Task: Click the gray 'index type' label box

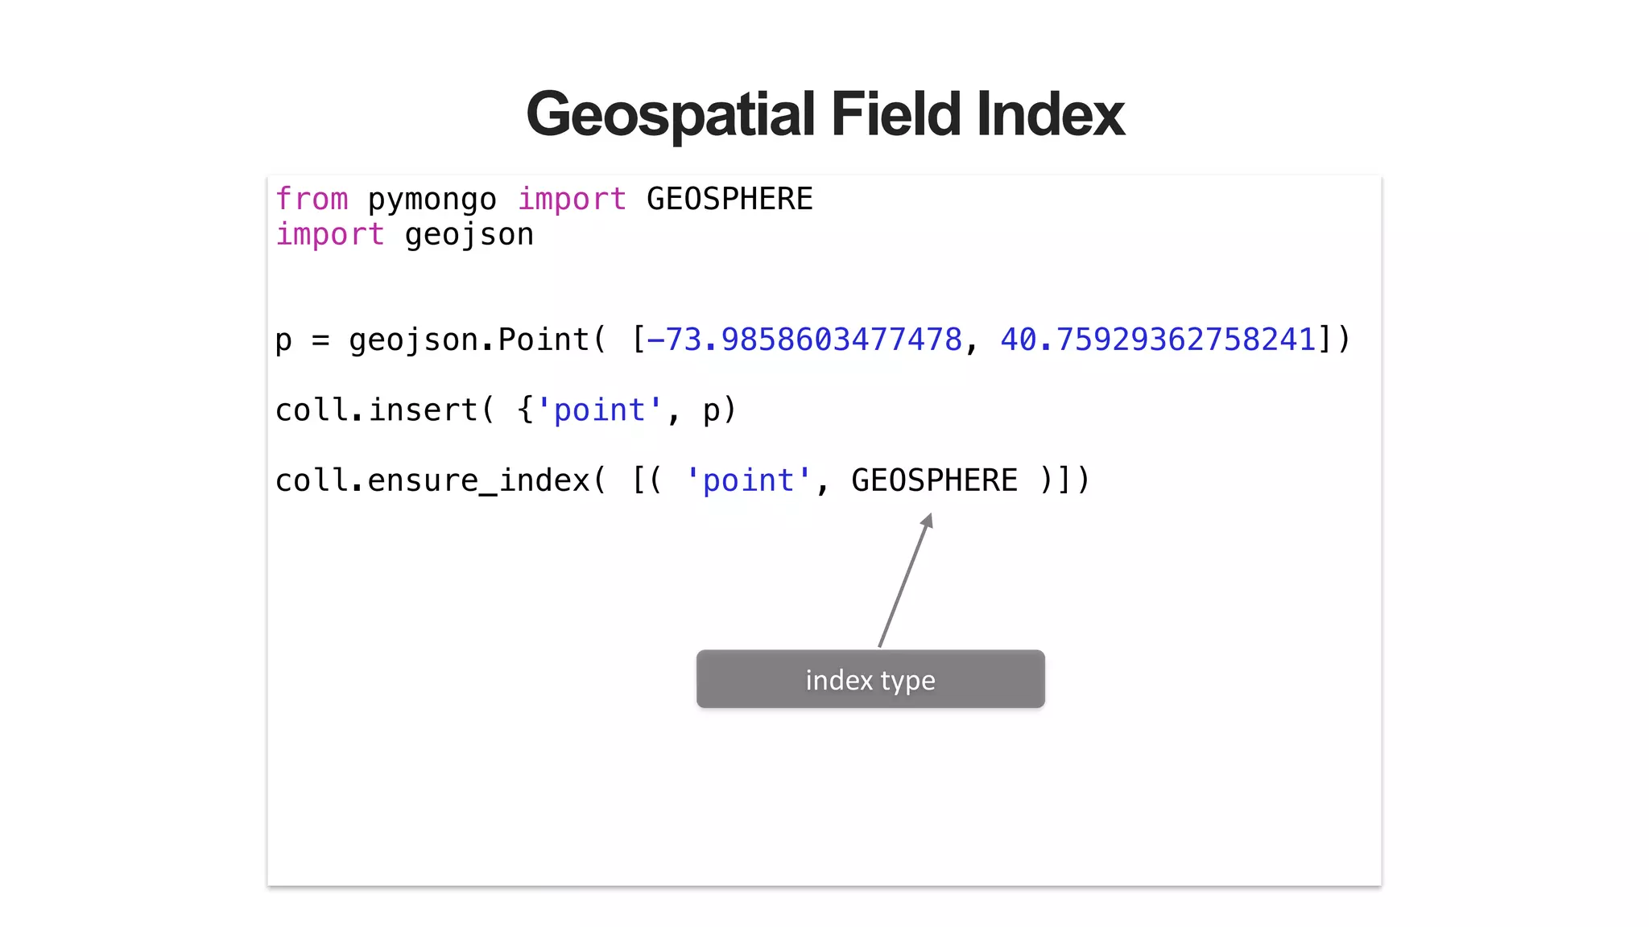Action: pos(870,679)
